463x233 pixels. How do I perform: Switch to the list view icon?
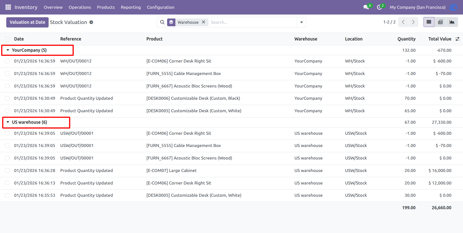pyautogui.click(x=429, y=22)
